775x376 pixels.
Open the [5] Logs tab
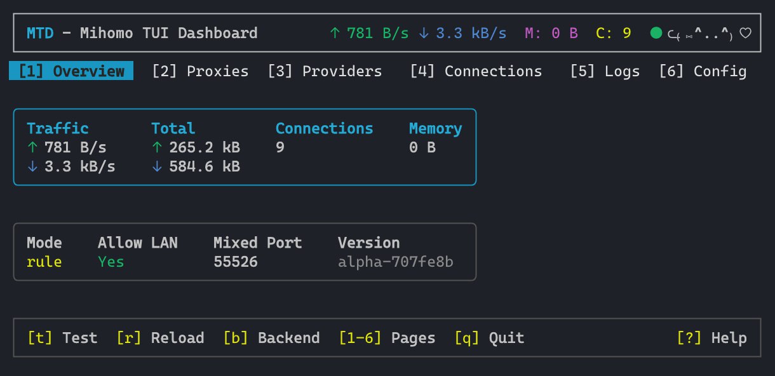605,71
